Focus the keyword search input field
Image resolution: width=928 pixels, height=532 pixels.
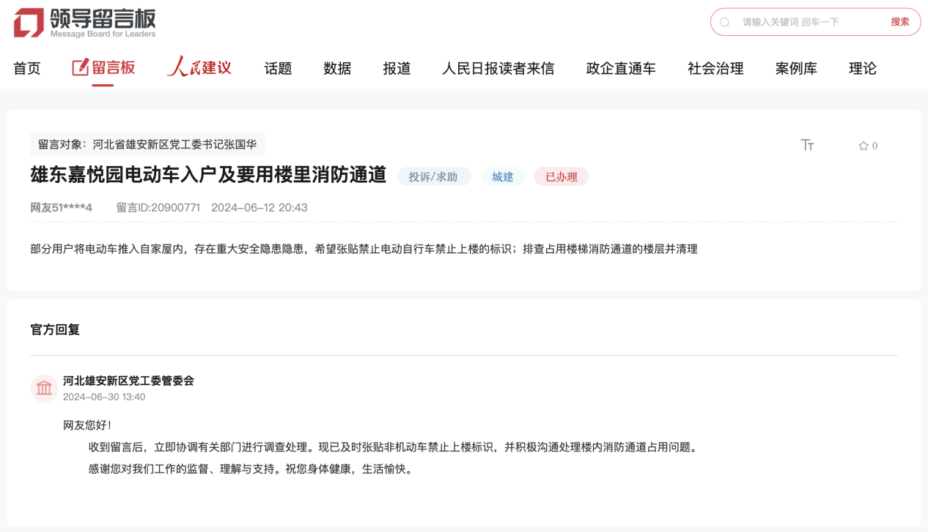click(x=806, y=22)
